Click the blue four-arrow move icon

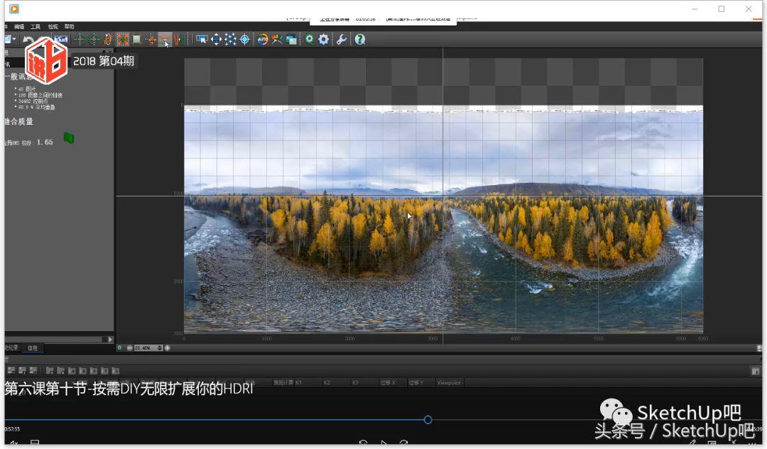point(216,40)
